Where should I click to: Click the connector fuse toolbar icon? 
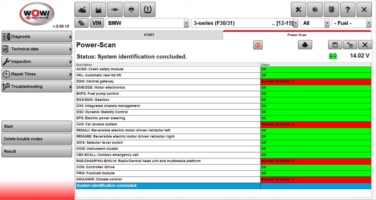(115, 9)
